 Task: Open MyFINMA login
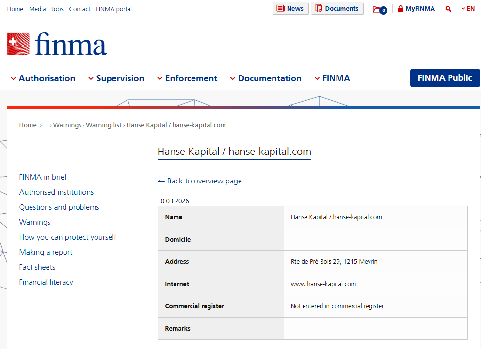pyautogui.click(x=416, y=9)
